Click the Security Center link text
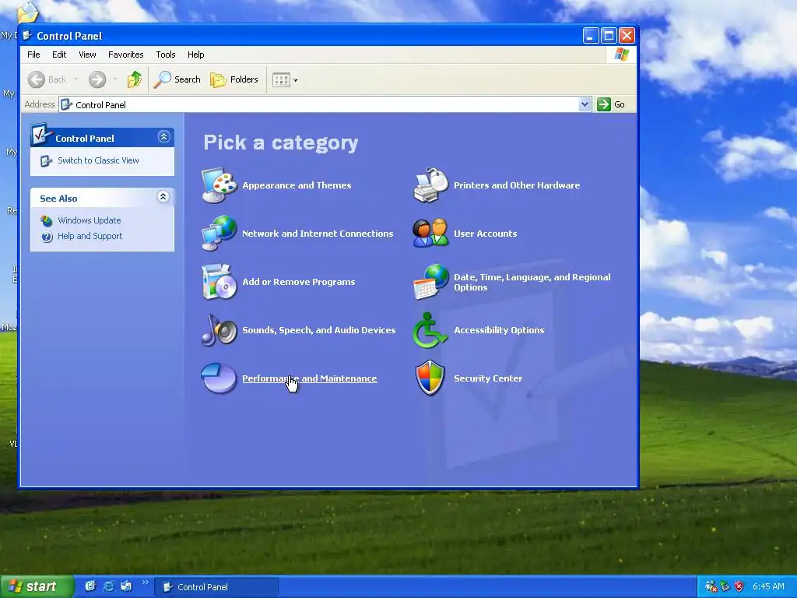The height and width of the screenshot is (598, 797). coord(488,378)
